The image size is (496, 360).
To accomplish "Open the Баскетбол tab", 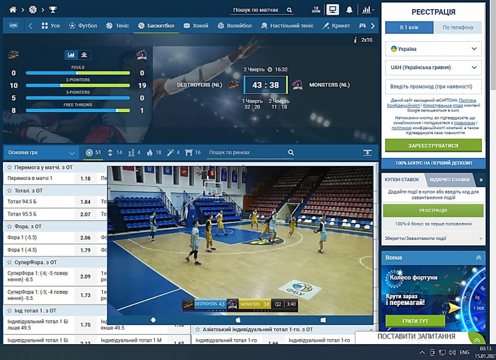I will [x=156, y=26].
